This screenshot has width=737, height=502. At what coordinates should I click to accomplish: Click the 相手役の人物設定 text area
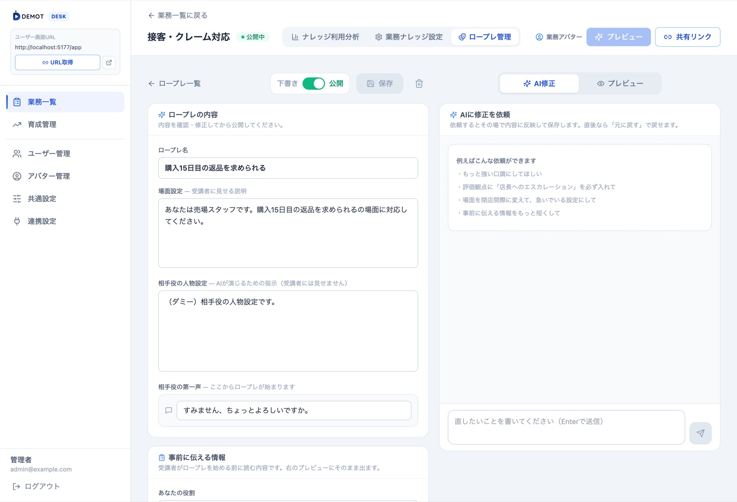coord(288,331)
